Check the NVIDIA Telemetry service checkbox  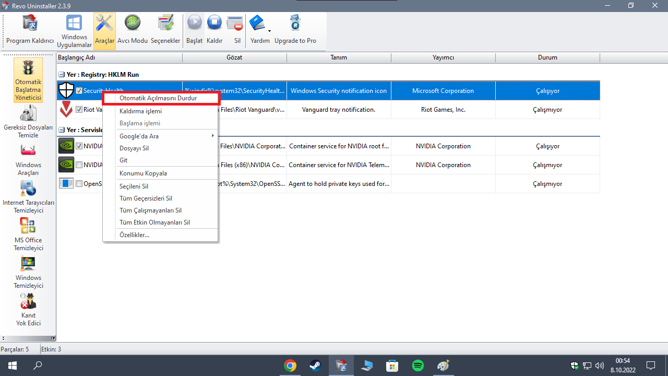pyautogui.click(x=79, y=165)
